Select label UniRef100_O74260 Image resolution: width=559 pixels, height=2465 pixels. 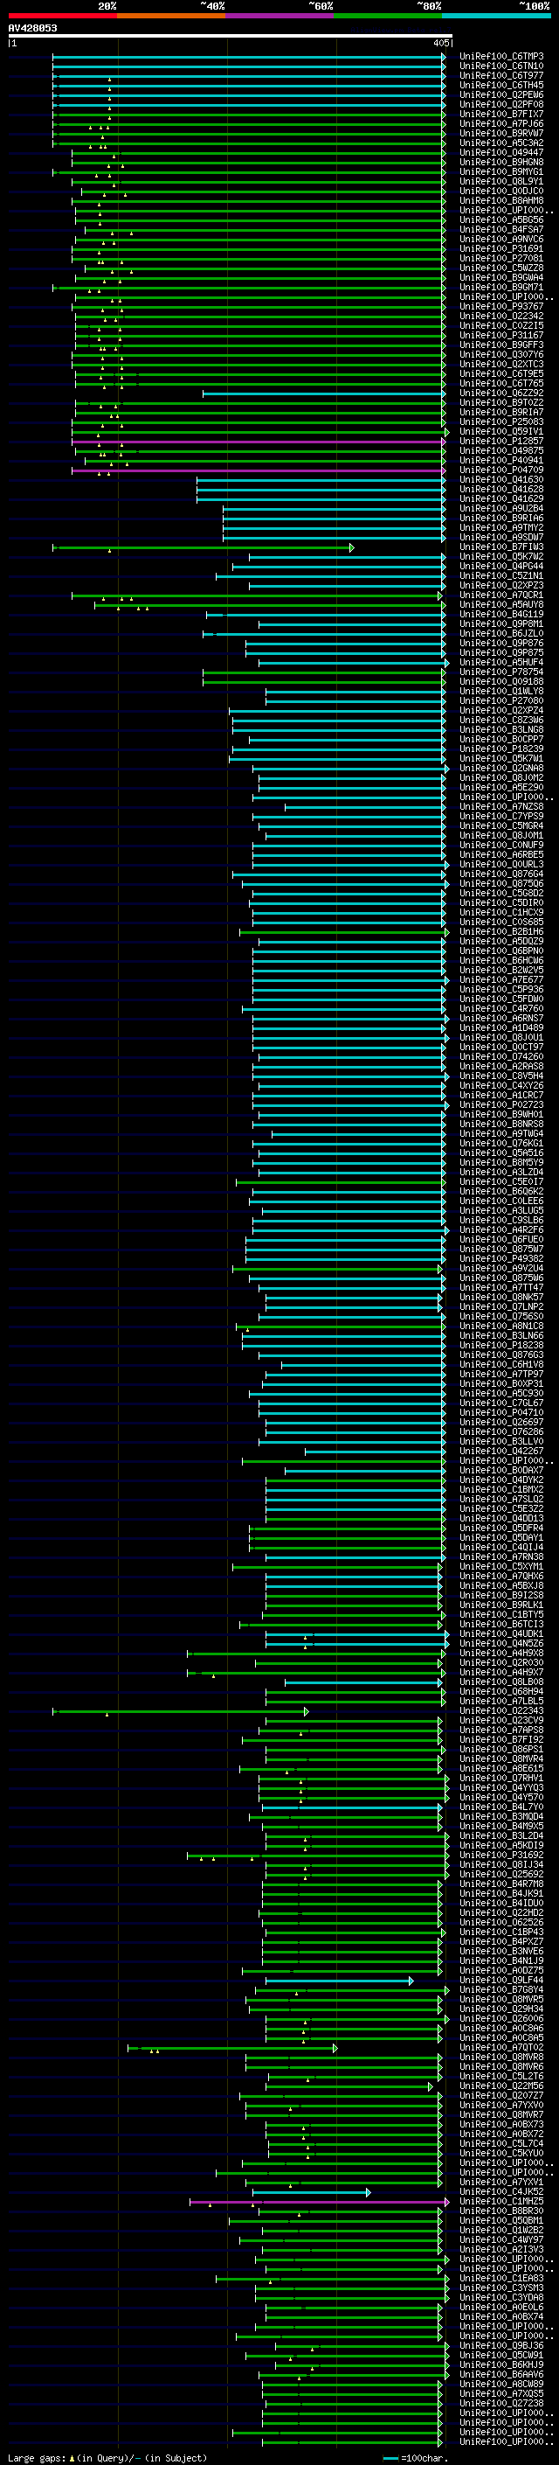tap(500, 1056)
